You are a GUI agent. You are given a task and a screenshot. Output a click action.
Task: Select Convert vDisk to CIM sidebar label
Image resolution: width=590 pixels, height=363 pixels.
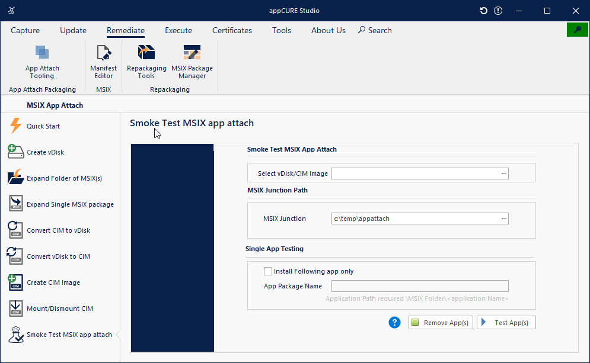click(x=58, y=256)
